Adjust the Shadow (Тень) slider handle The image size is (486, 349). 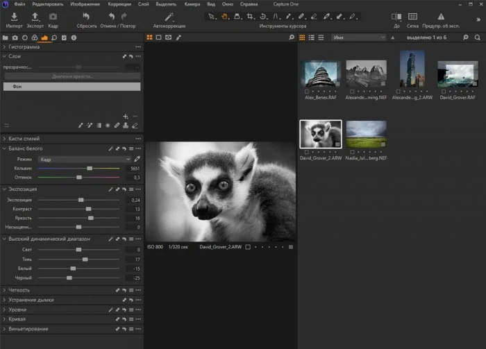[x=85, y=259]
